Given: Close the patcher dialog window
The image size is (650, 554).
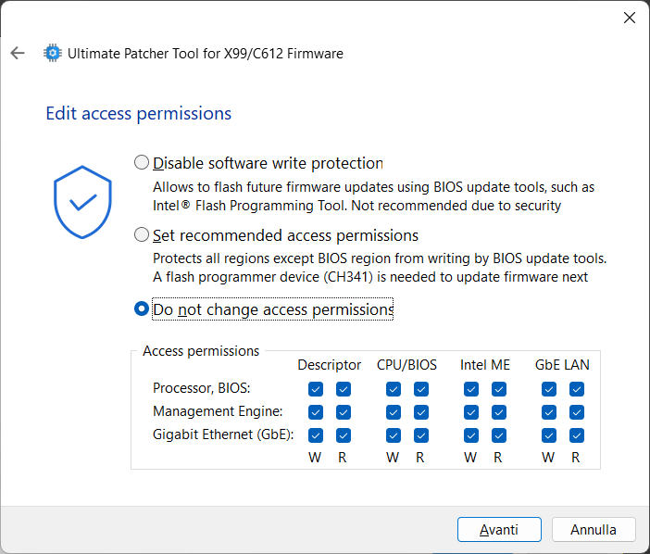Looking at the screenshot, I should point(629,18).
